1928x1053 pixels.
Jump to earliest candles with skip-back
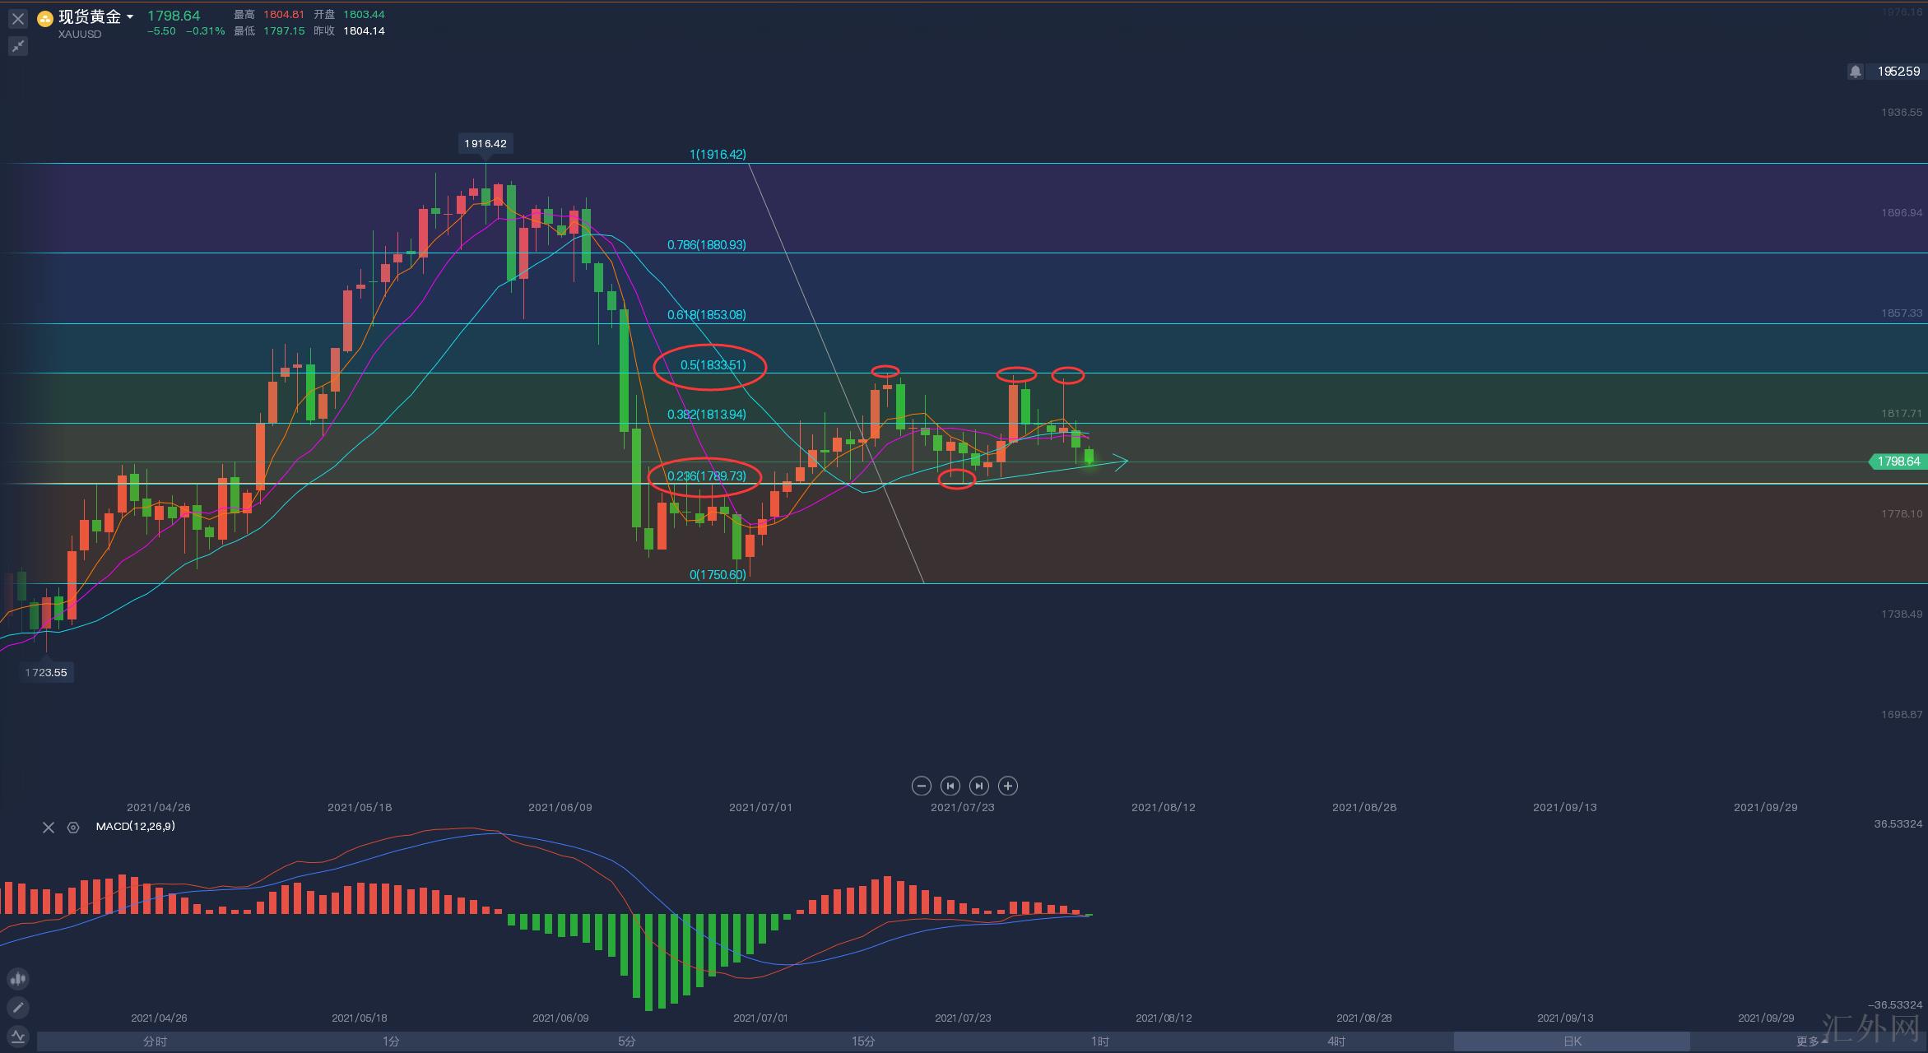click(950, 786)
